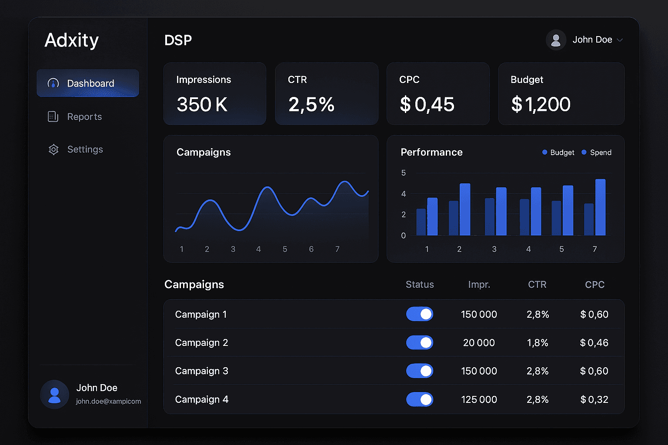The height and width of the screenshot is (445, 668).
Task: Toggle off Campaign 1 status switch
Action: tap(420, 314)
